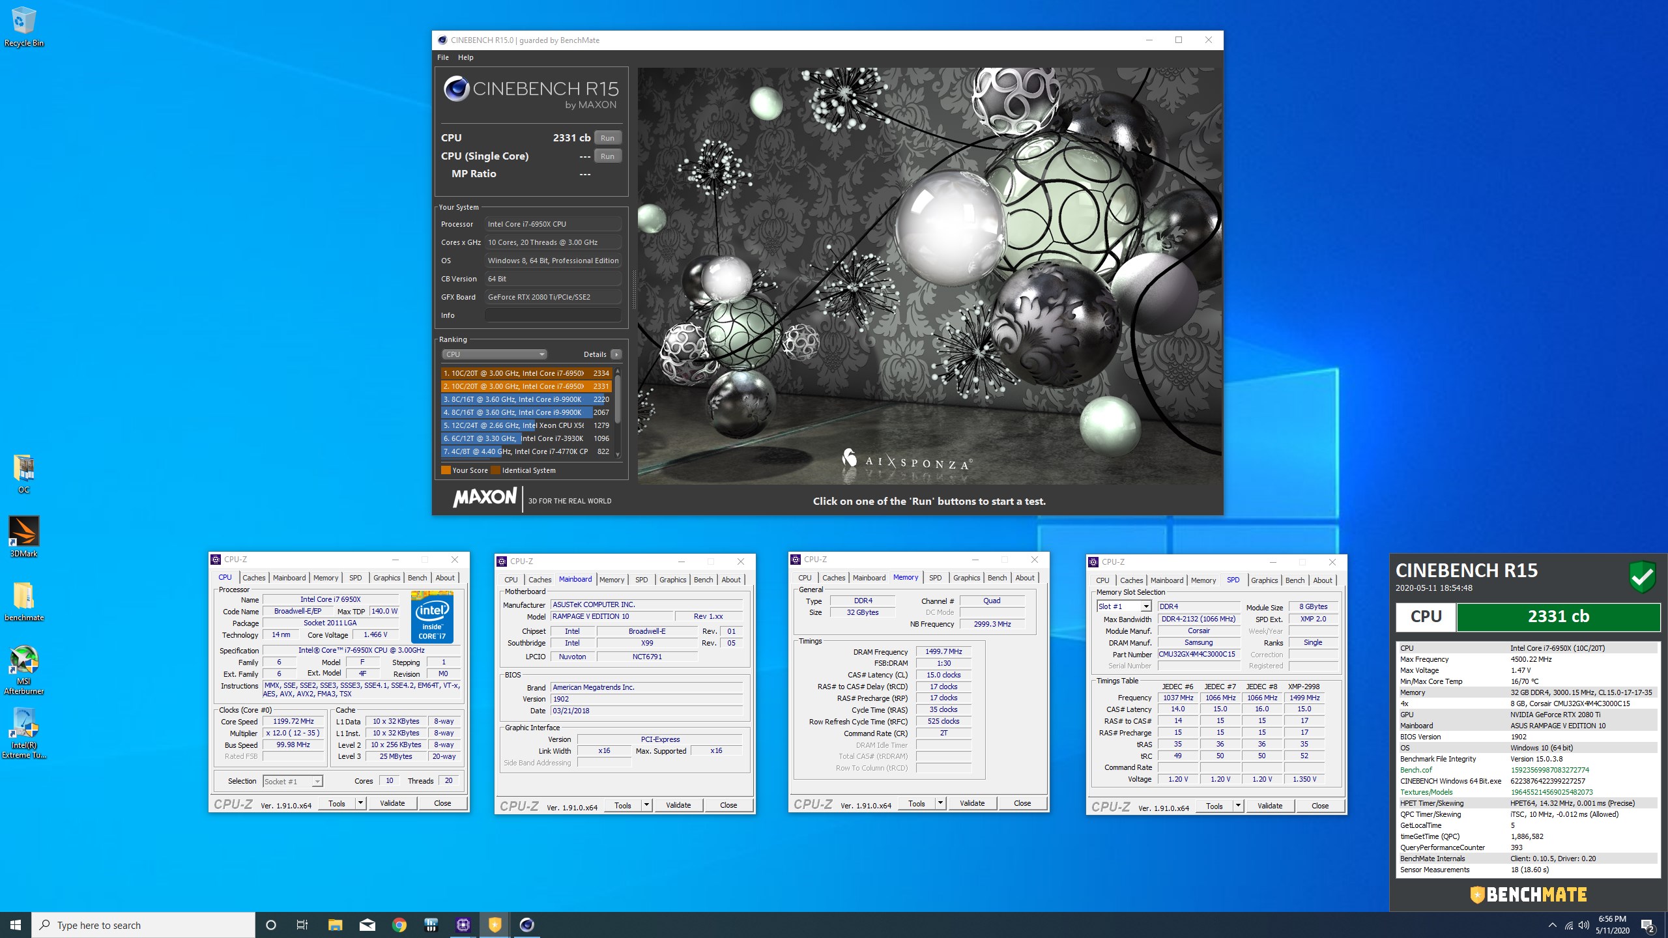Open Graphics tab in Mainboard CPU-Z window
1668x938 pixels.
[672, 580]
